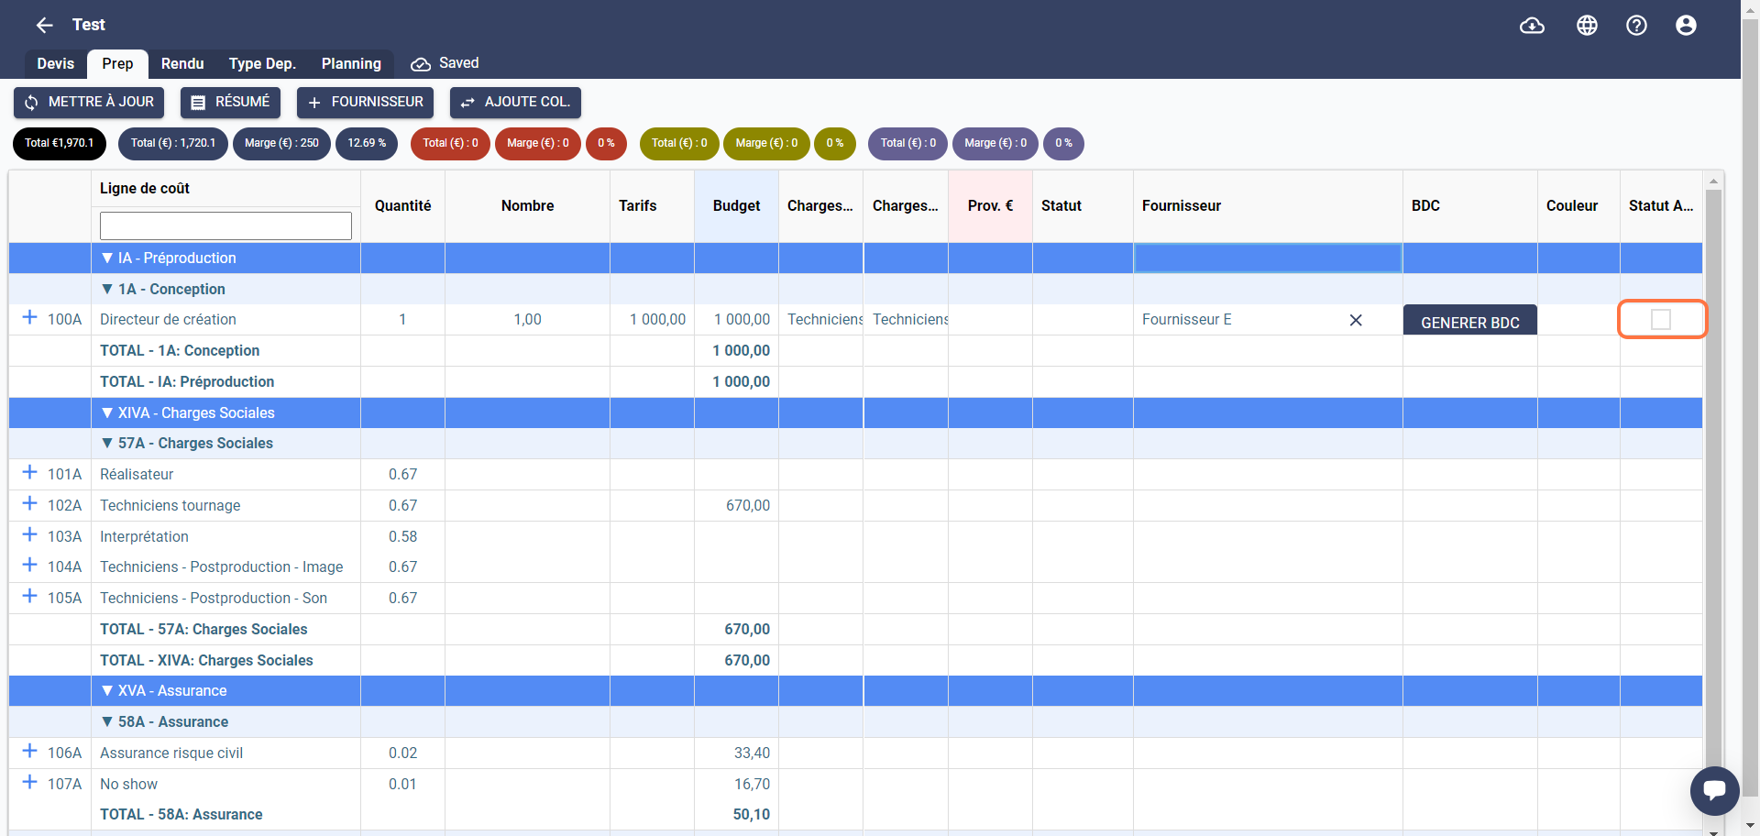Click the Prov. € column header
1760x836 pixels.
point(990,206)
